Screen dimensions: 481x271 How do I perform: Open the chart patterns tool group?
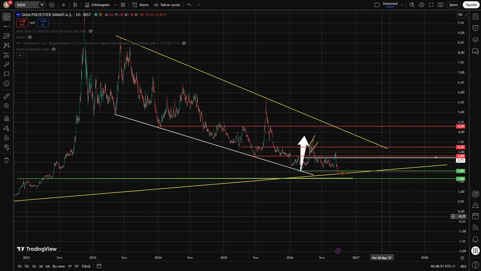[6, 45]
